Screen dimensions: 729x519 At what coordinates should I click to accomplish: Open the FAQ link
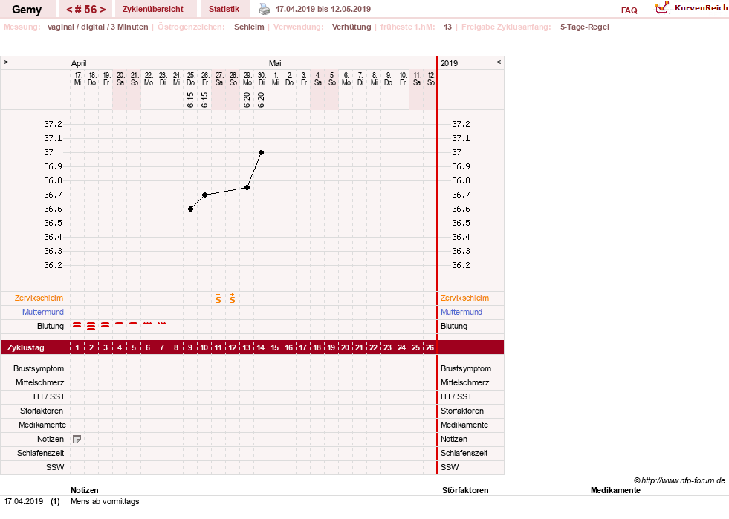629,10
